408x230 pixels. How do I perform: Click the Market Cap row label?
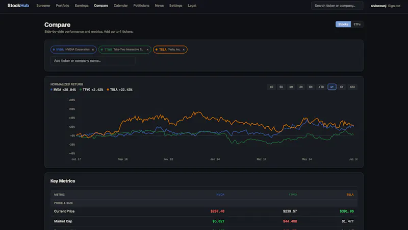[63, 221]
